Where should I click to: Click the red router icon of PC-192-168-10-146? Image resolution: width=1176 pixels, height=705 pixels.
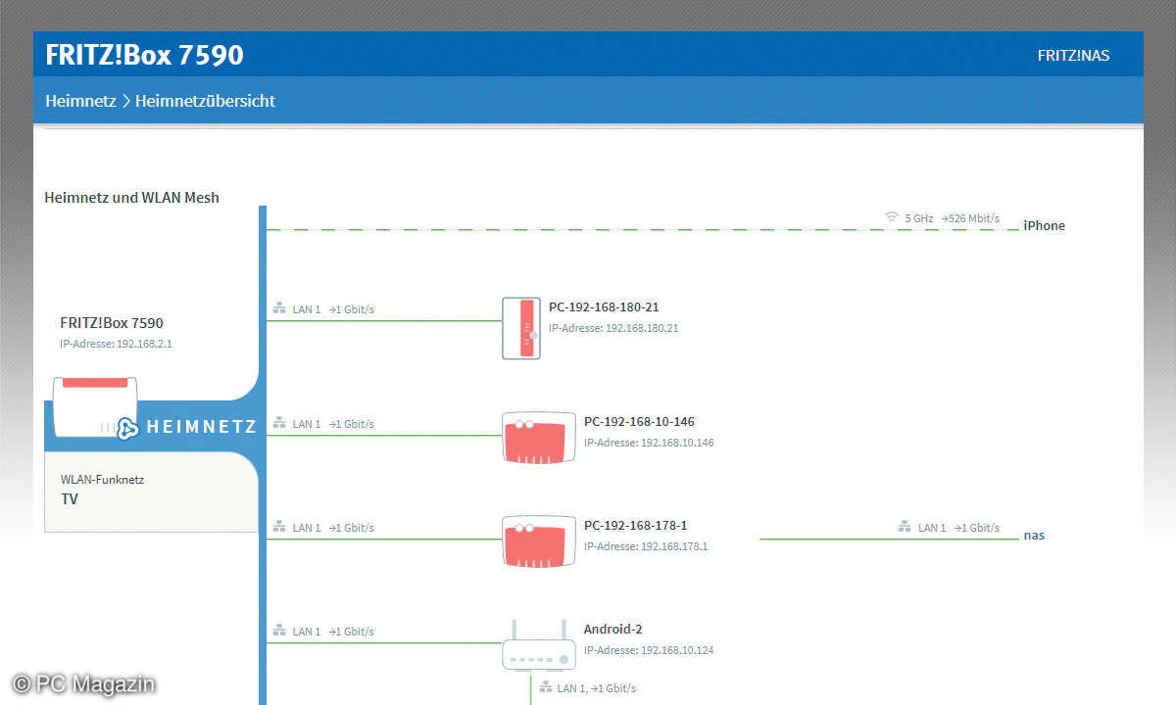coord(539,437)
